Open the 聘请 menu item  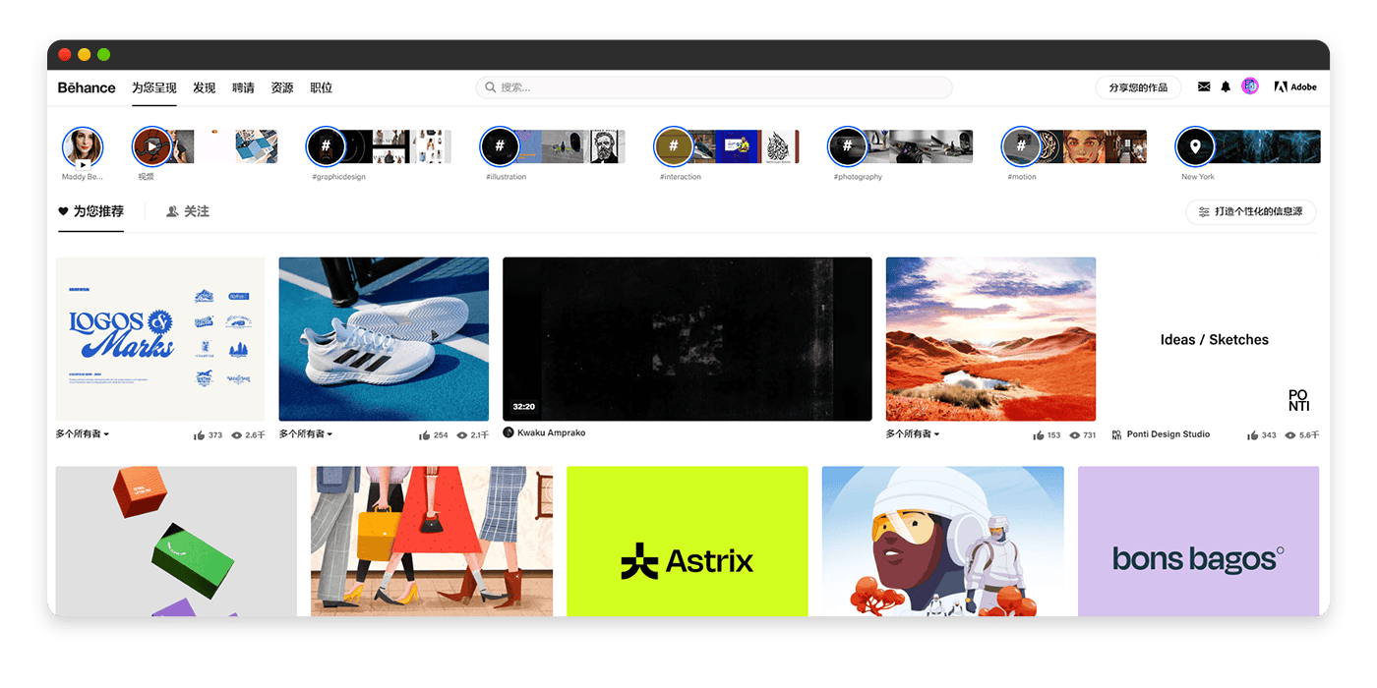tap(243, 87)
